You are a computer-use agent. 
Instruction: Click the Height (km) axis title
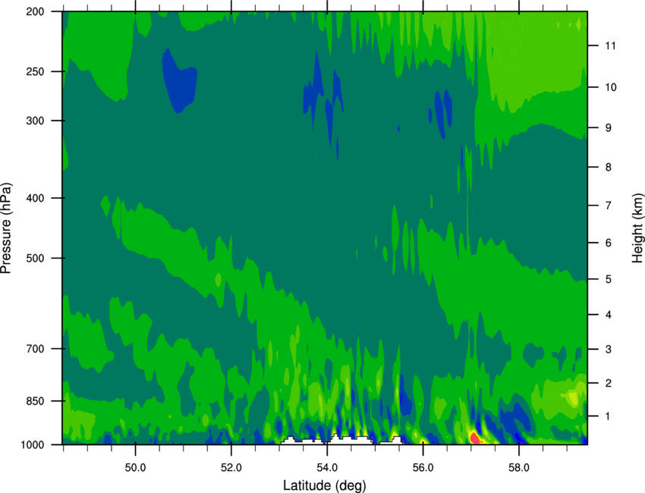pos(637,228)
